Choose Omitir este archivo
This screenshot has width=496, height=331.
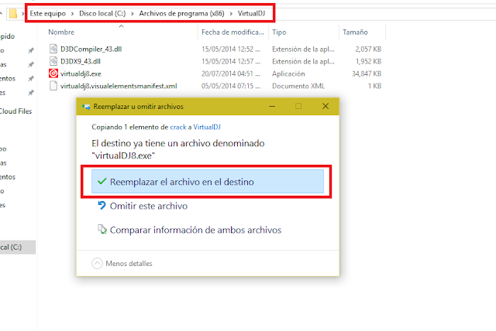click(149, 206)
